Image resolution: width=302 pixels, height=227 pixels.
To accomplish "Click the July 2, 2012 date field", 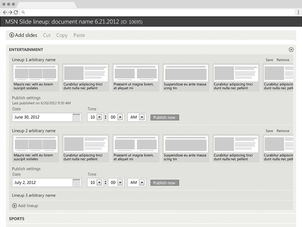I will click(x=47, y=183).
